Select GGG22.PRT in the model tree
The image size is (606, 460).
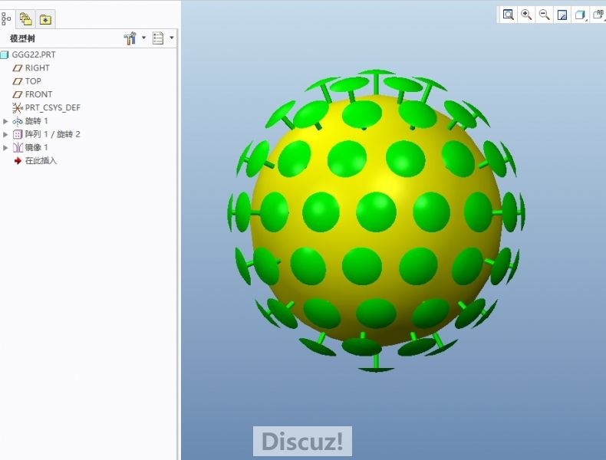click(34, 55)
